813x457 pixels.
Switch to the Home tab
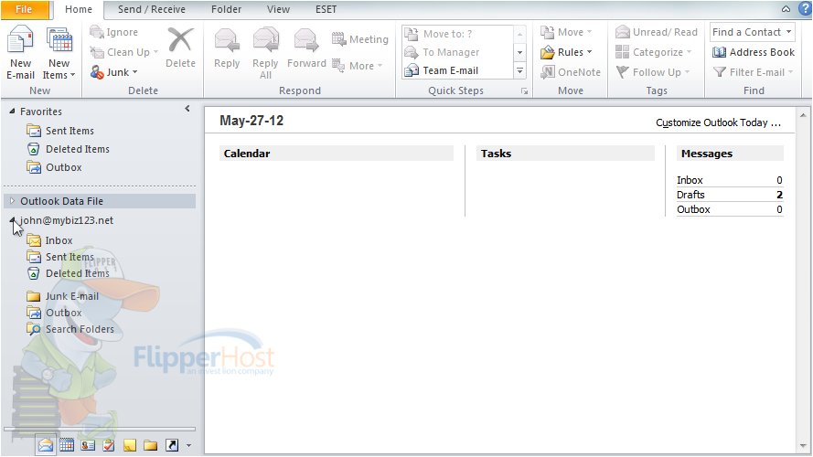click(79, 9)
